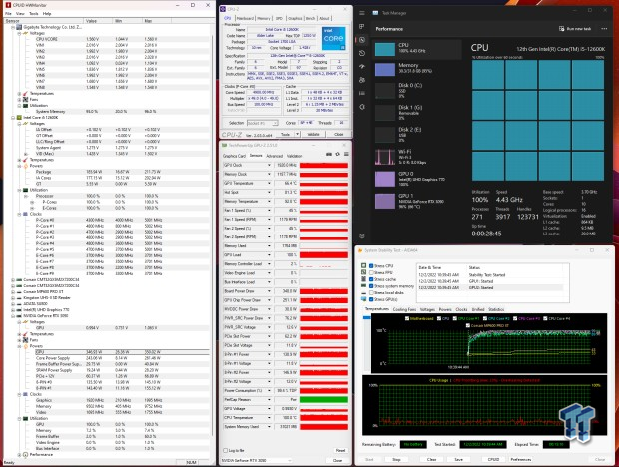
Task: Open View menu in HWMonitor
Action: click(x=20, y=13)
